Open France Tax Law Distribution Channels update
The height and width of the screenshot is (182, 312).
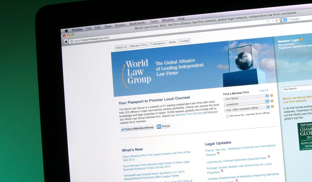[x=240, y=150]
